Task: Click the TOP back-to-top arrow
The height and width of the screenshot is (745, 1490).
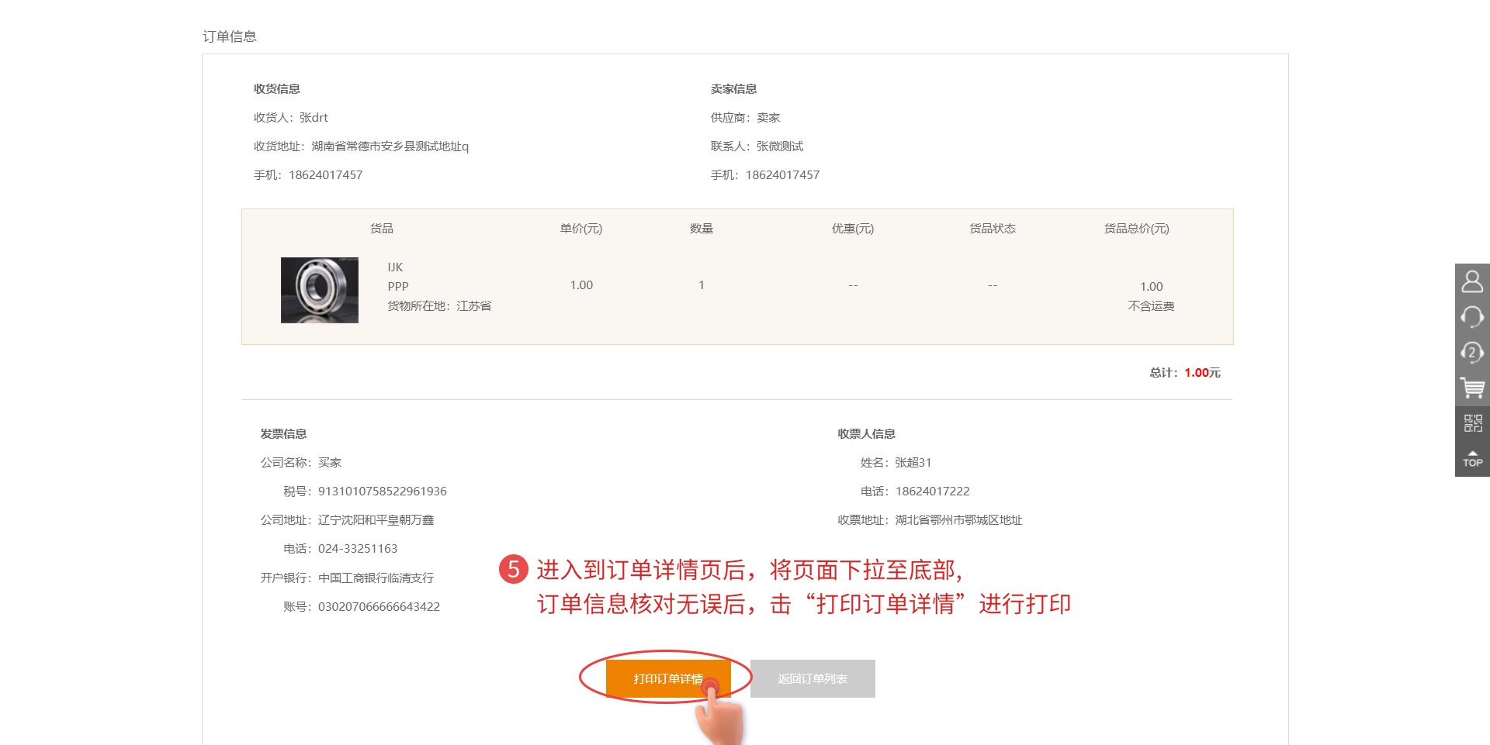Action: pos(1472,459)
